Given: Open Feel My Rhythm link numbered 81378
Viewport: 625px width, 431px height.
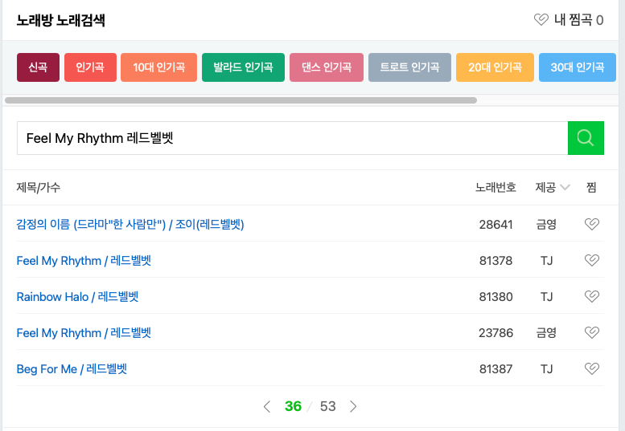Looking at the screenshot, I should [84, 260].
